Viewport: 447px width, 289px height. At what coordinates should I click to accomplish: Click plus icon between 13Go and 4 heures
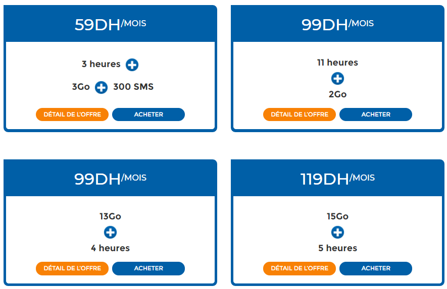pyautogui.click(x=110, y=232)
